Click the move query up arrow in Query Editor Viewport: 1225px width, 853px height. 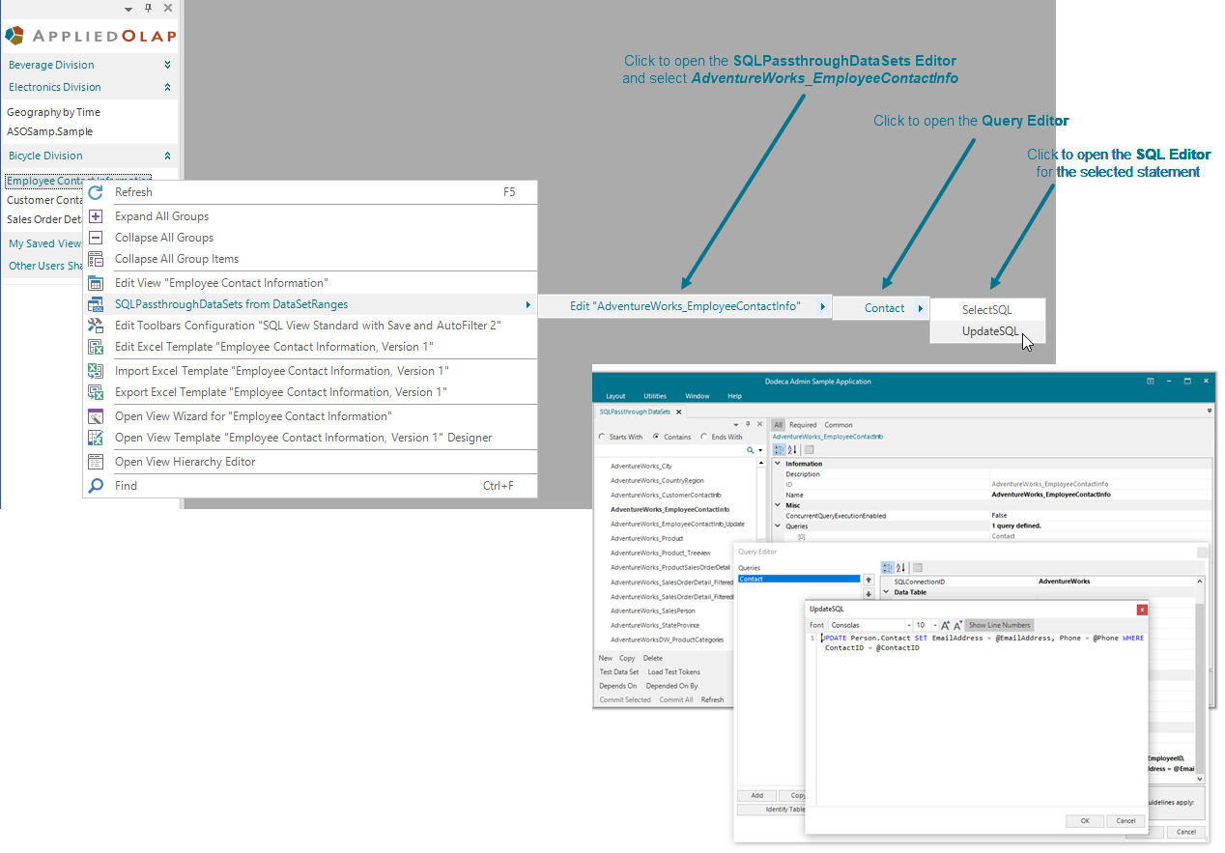868,580
